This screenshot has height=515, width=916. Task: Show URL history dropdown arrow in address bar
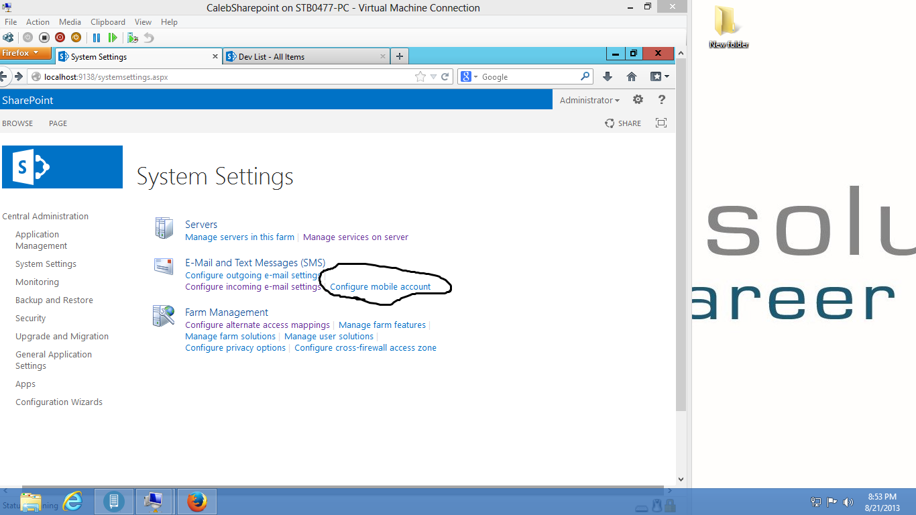433,76
